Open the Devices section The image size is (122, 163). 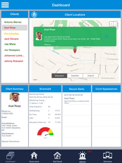click(107, 157)
